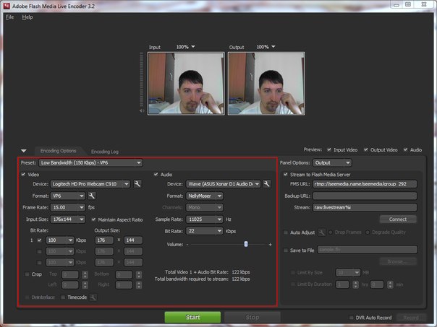437x327 pixels.
Task: Toggle Output Video preview checkbox
Action: pyautogui.click(x=365, y=149)
